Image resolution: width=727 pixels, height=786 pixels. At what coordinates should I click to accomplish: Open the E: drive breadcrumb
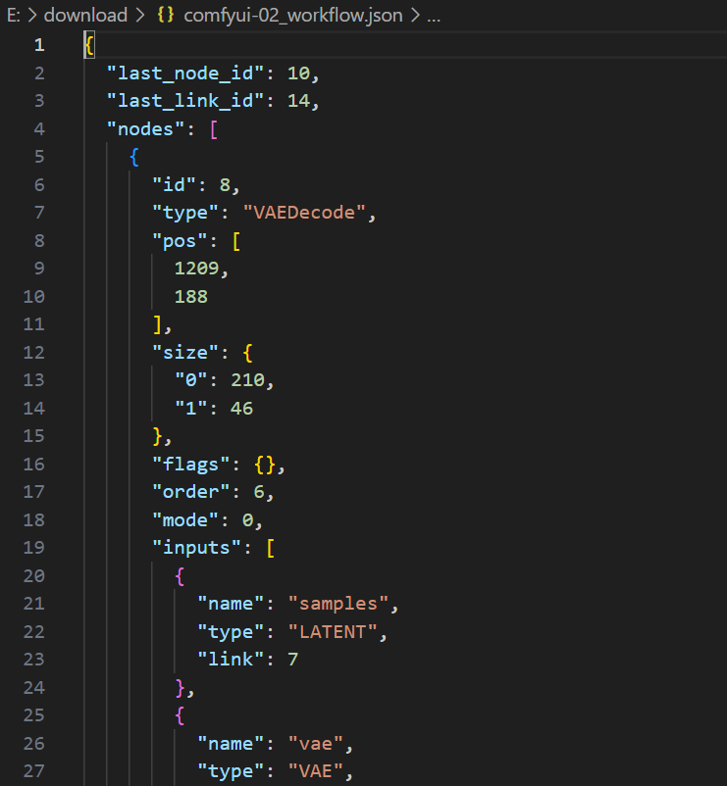[13, 15]
